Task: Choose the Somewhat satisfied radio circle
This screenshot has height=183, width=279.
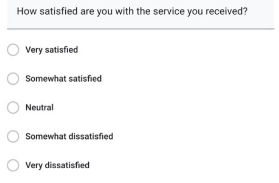Action: coord(13,78)
